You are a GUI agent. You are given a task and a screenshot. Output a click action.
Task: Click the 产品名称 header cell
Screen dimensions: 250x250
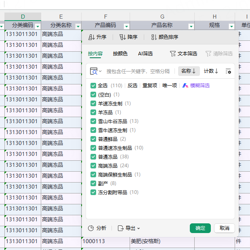tap(162, 25)
